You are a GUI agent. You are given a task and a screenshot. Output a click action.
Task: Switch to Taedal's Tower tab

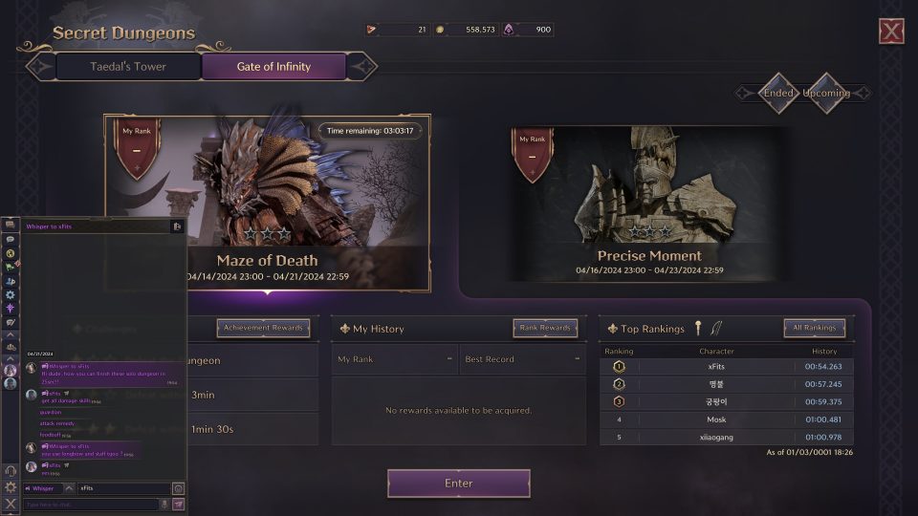[128, 67]
